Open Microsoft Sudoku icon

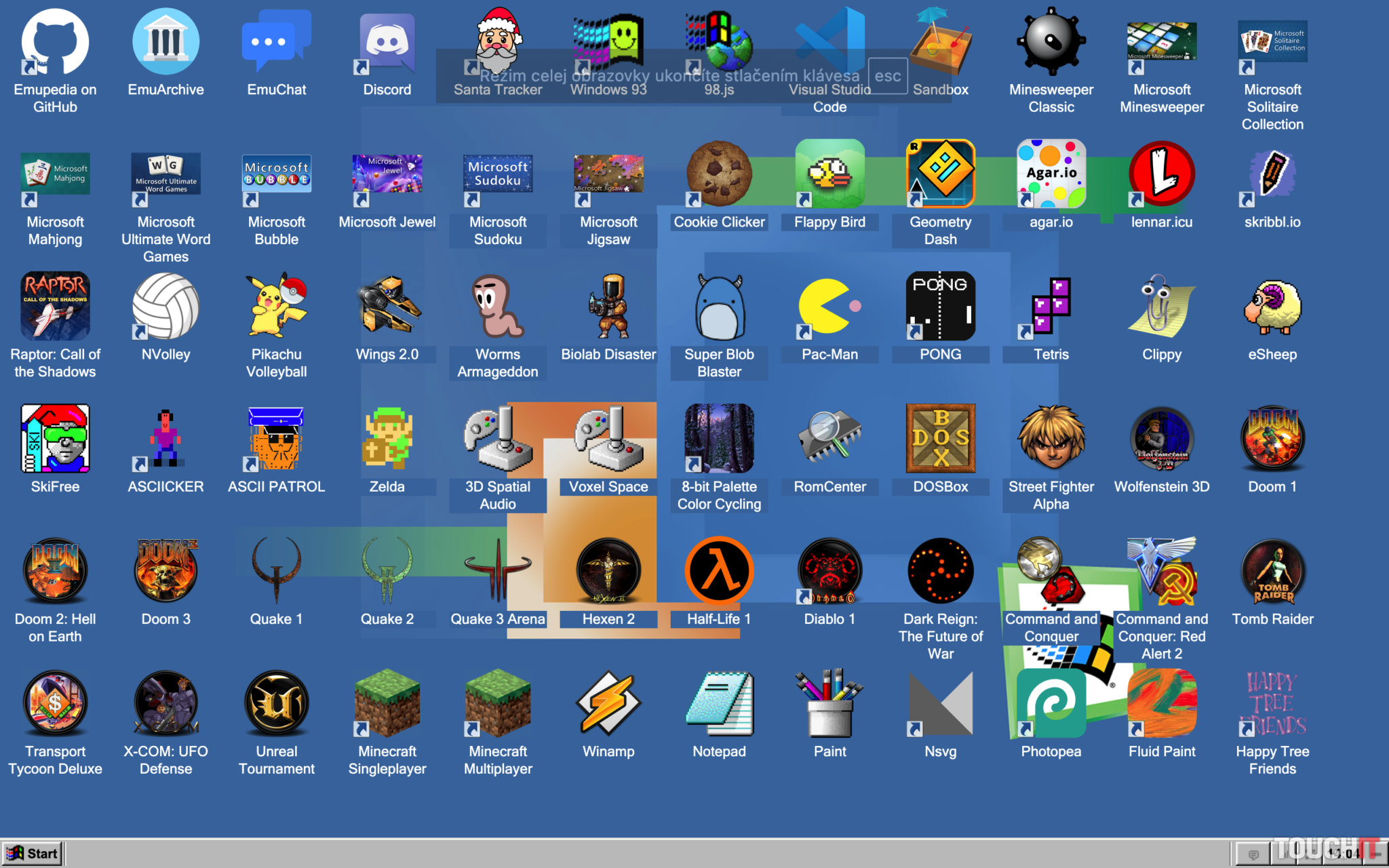tap(498, 174)
